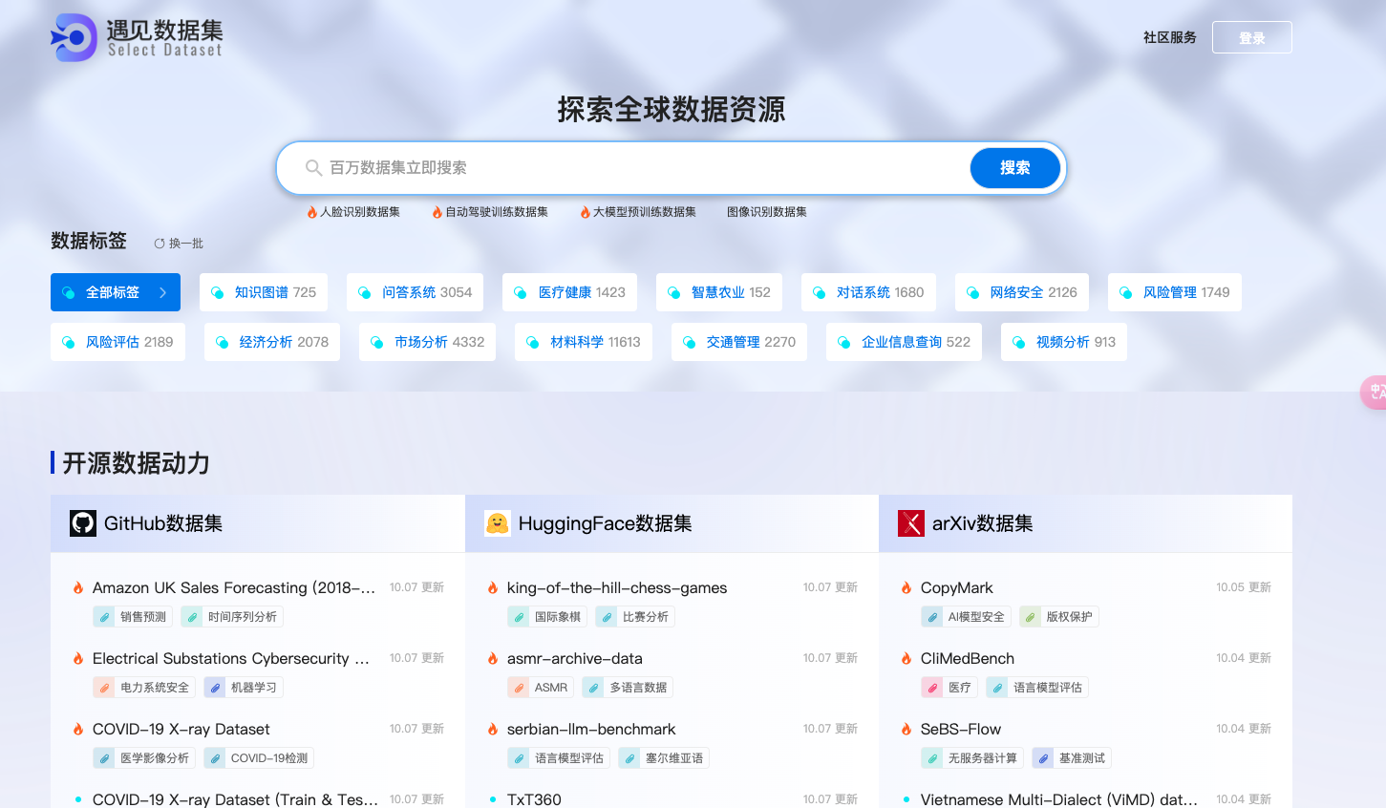Select the 网络安全 2126 tag
Image resolution: width=1386 pixels, height=808 pixels.
1022,292
